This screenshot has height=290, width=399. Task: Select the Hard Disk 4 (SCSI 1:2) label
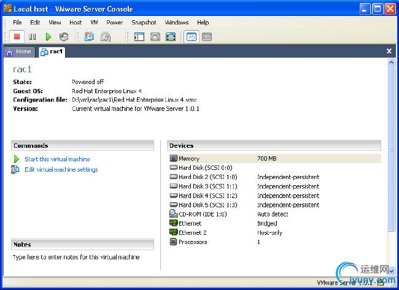tap(207, 196)
